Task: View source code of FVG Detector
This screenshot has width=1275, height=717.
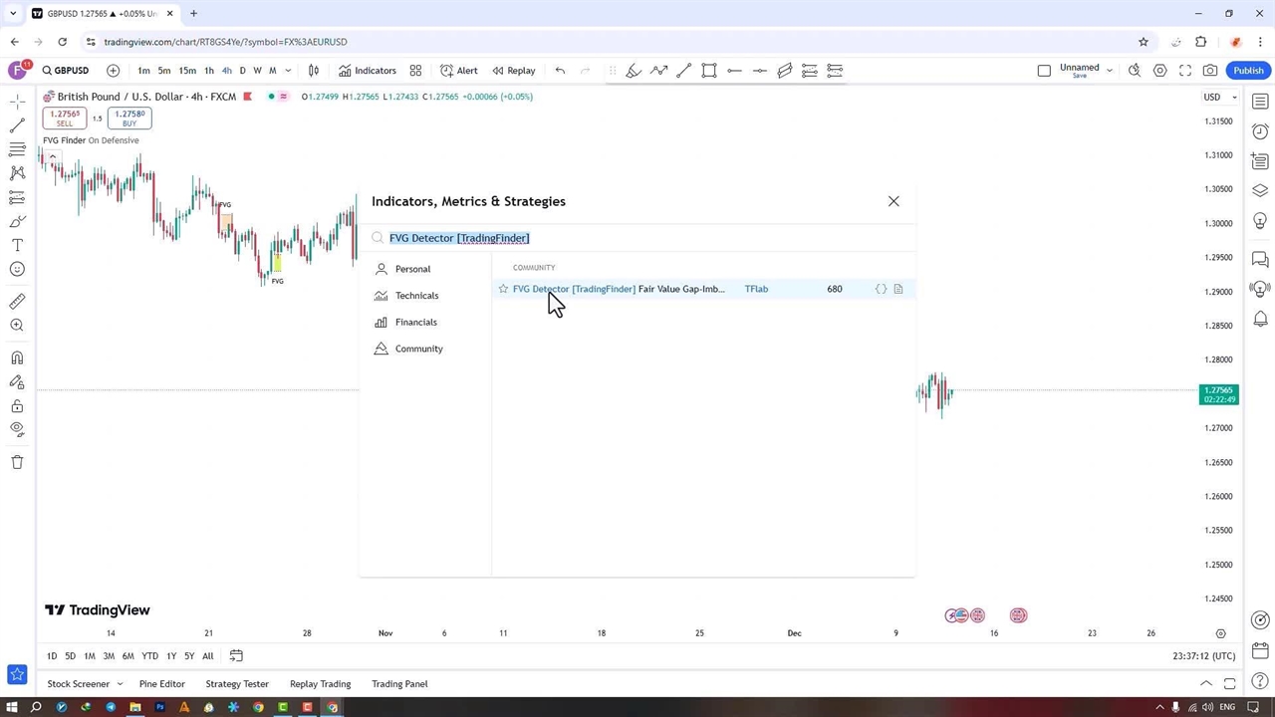Action: point(881,289)
